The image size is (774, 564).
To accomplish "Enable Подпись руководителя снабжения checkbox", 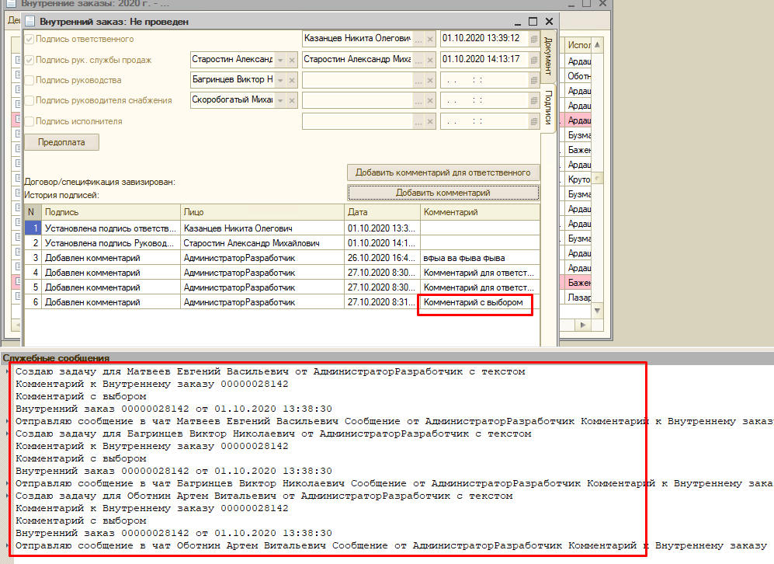I will (x=30, y=100).
